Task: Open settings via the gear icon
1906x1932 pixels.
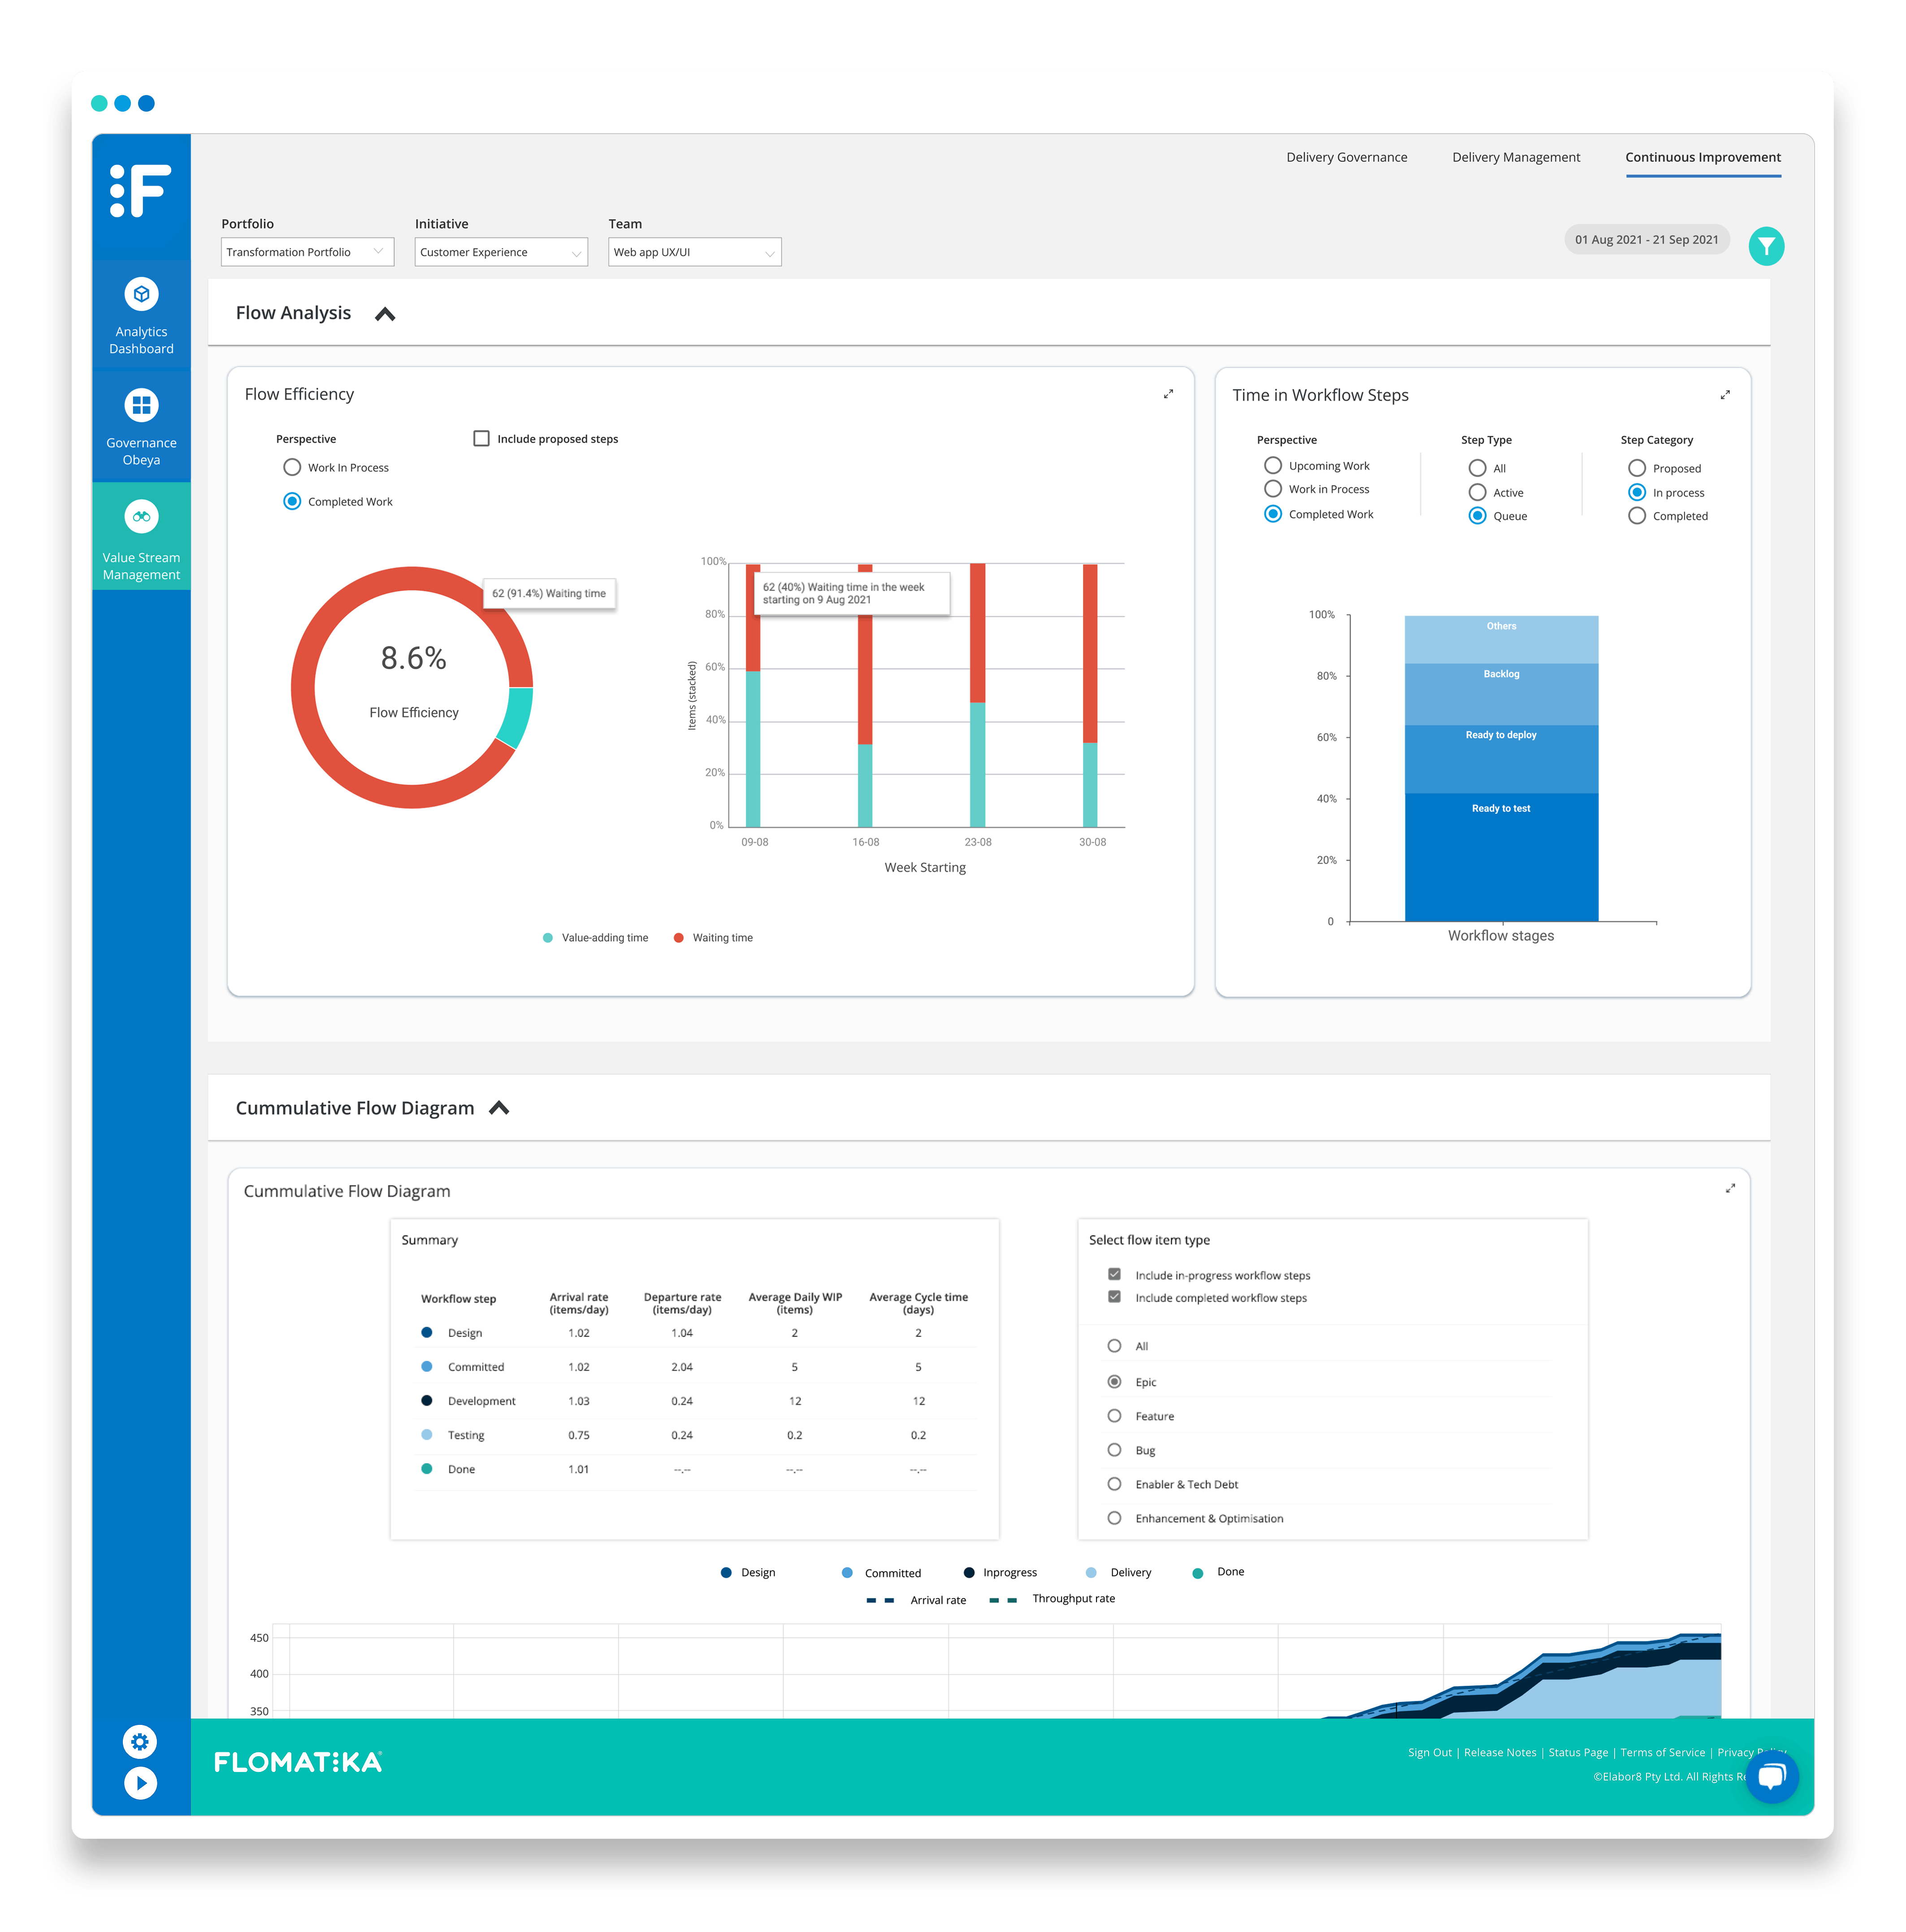Action: (x=140, y=1742)
